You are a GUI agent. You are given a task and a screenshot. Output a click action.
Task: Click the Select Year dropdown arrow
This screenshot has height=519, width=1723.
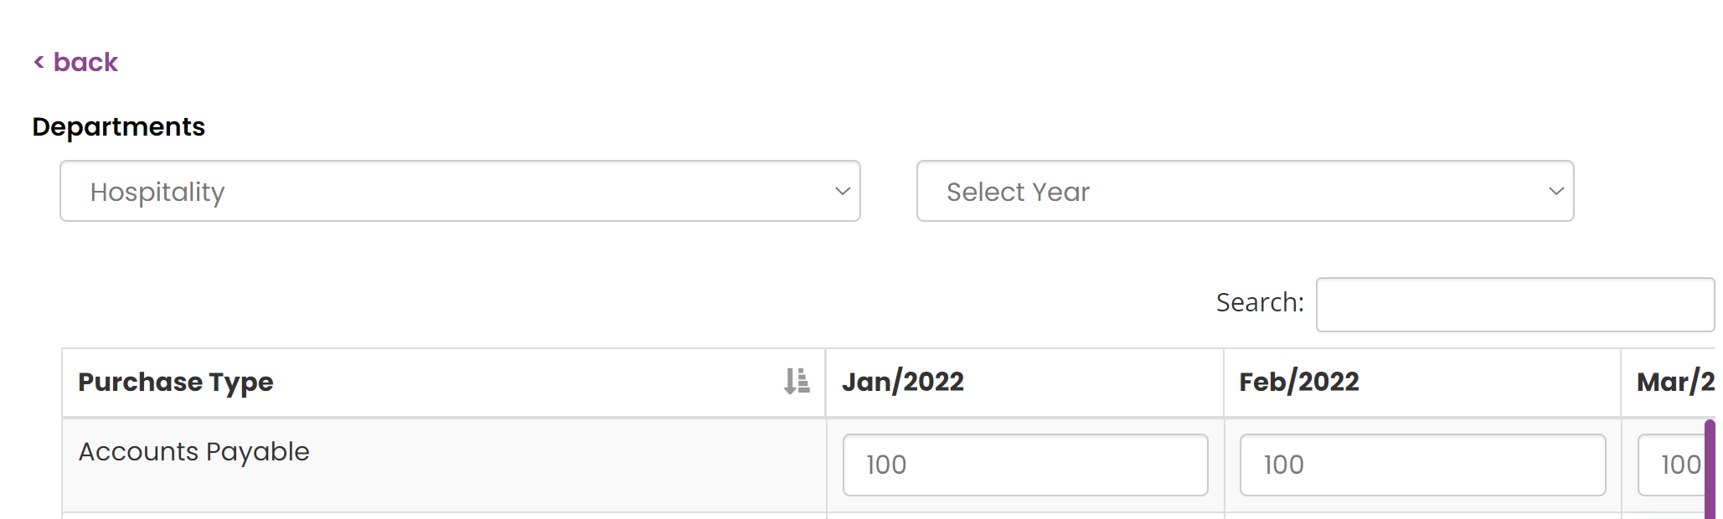[x=1556, y=191]
